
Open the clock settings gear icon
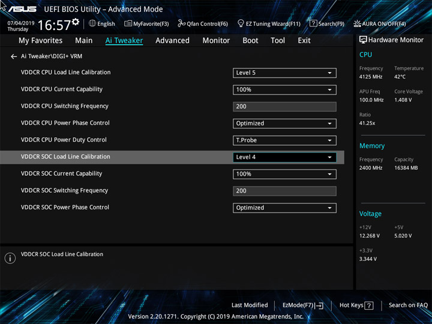pyautogui.click(x=76, y=22)
